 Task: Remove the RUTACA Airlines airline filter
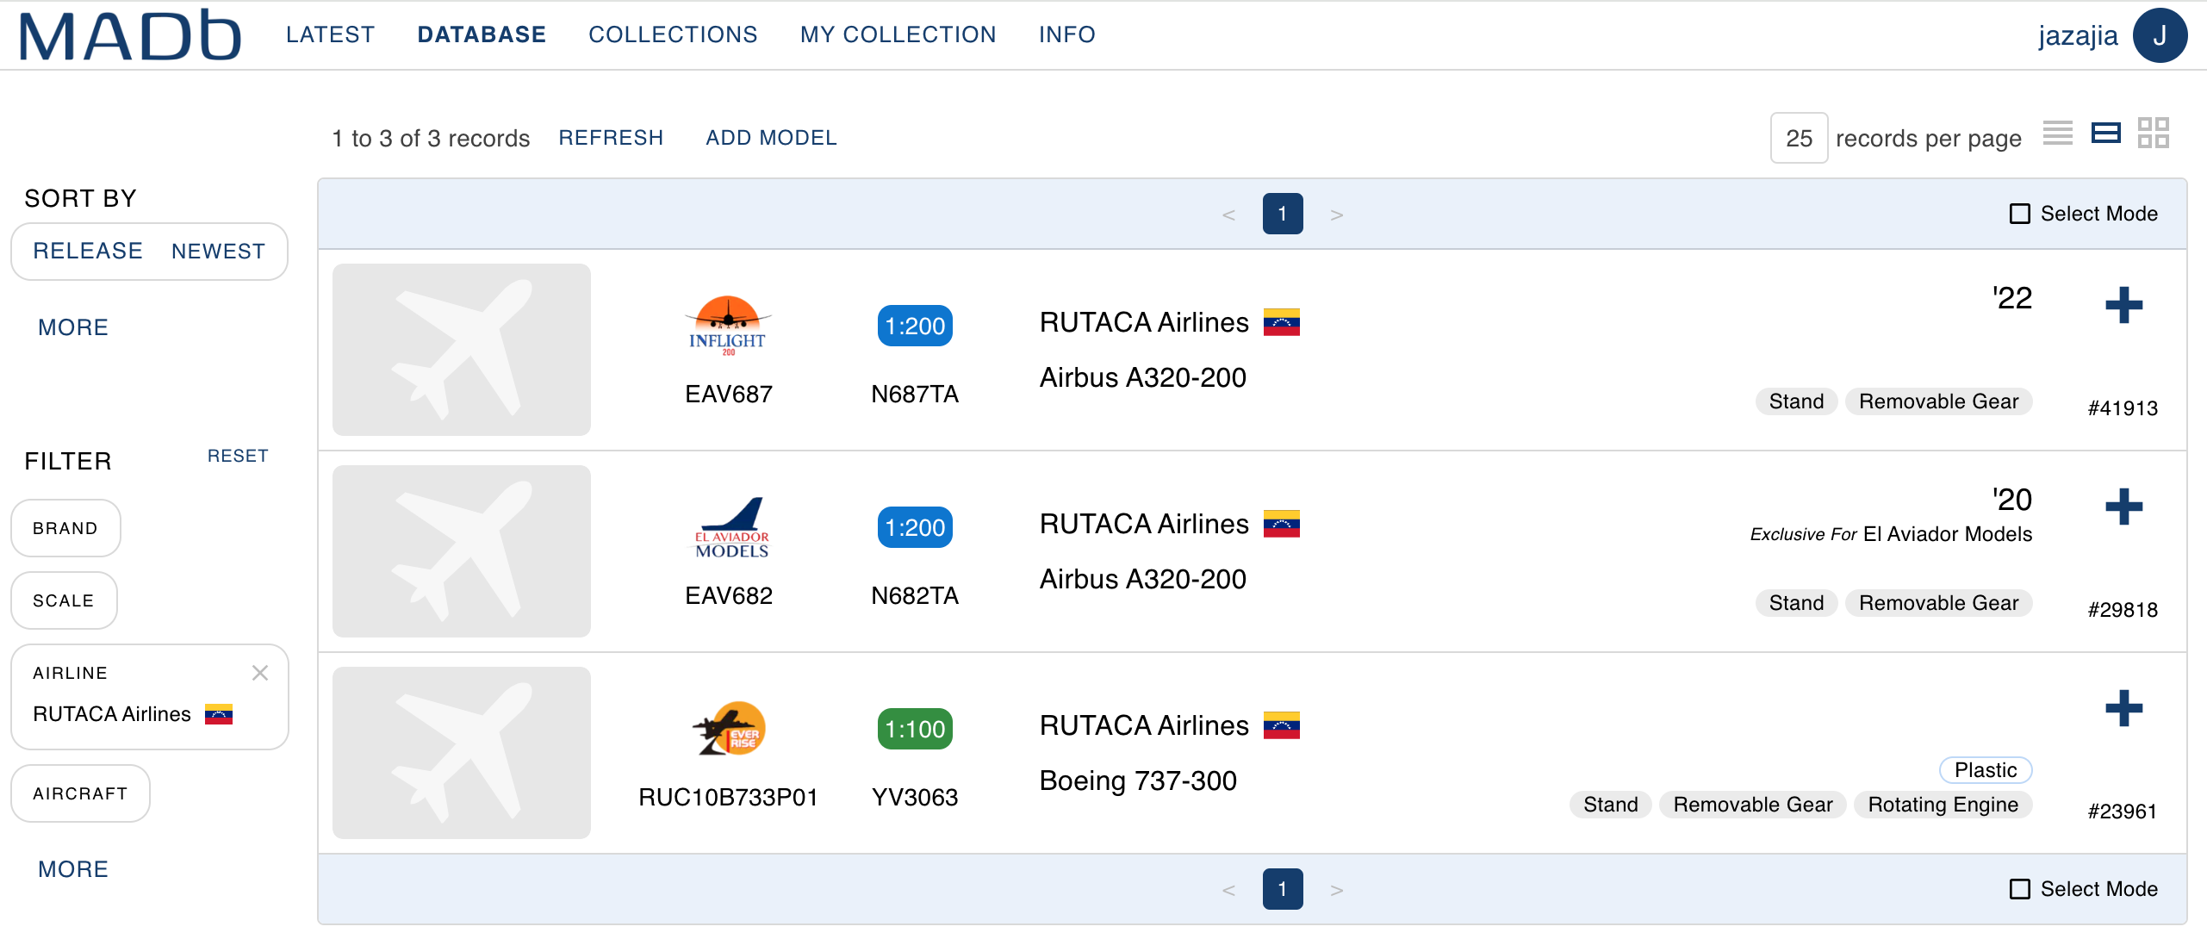pos(260,673)
